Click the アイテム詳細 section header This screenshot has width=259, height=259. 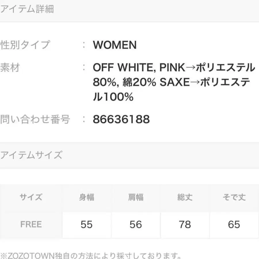pos(27,9)
